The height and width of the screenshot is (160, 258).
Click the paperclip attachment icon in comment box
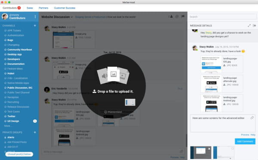click(x=252, y=118)
